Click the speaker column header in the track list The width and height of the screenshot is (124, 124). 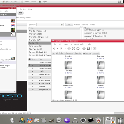coord(30,59)
